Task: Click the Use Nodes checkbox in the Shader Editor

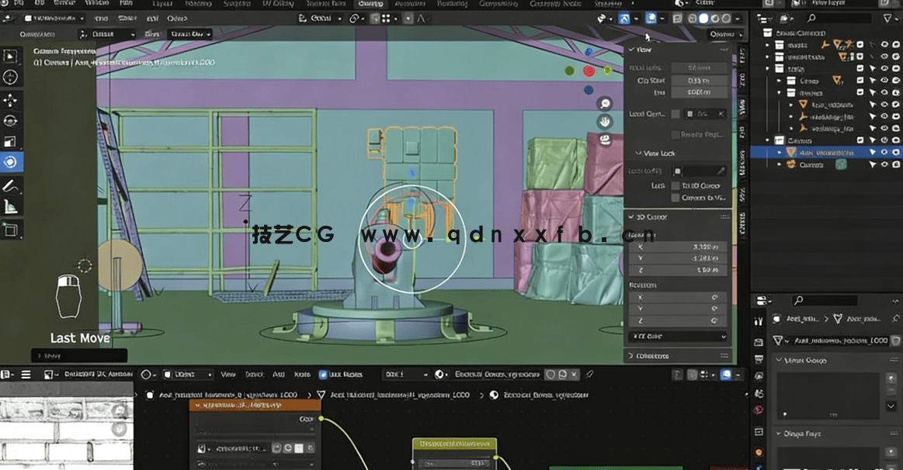Action: pos(322,375)
